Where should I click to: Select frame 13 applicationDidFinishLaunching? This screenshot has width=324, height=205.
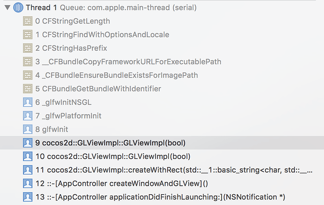160,197
